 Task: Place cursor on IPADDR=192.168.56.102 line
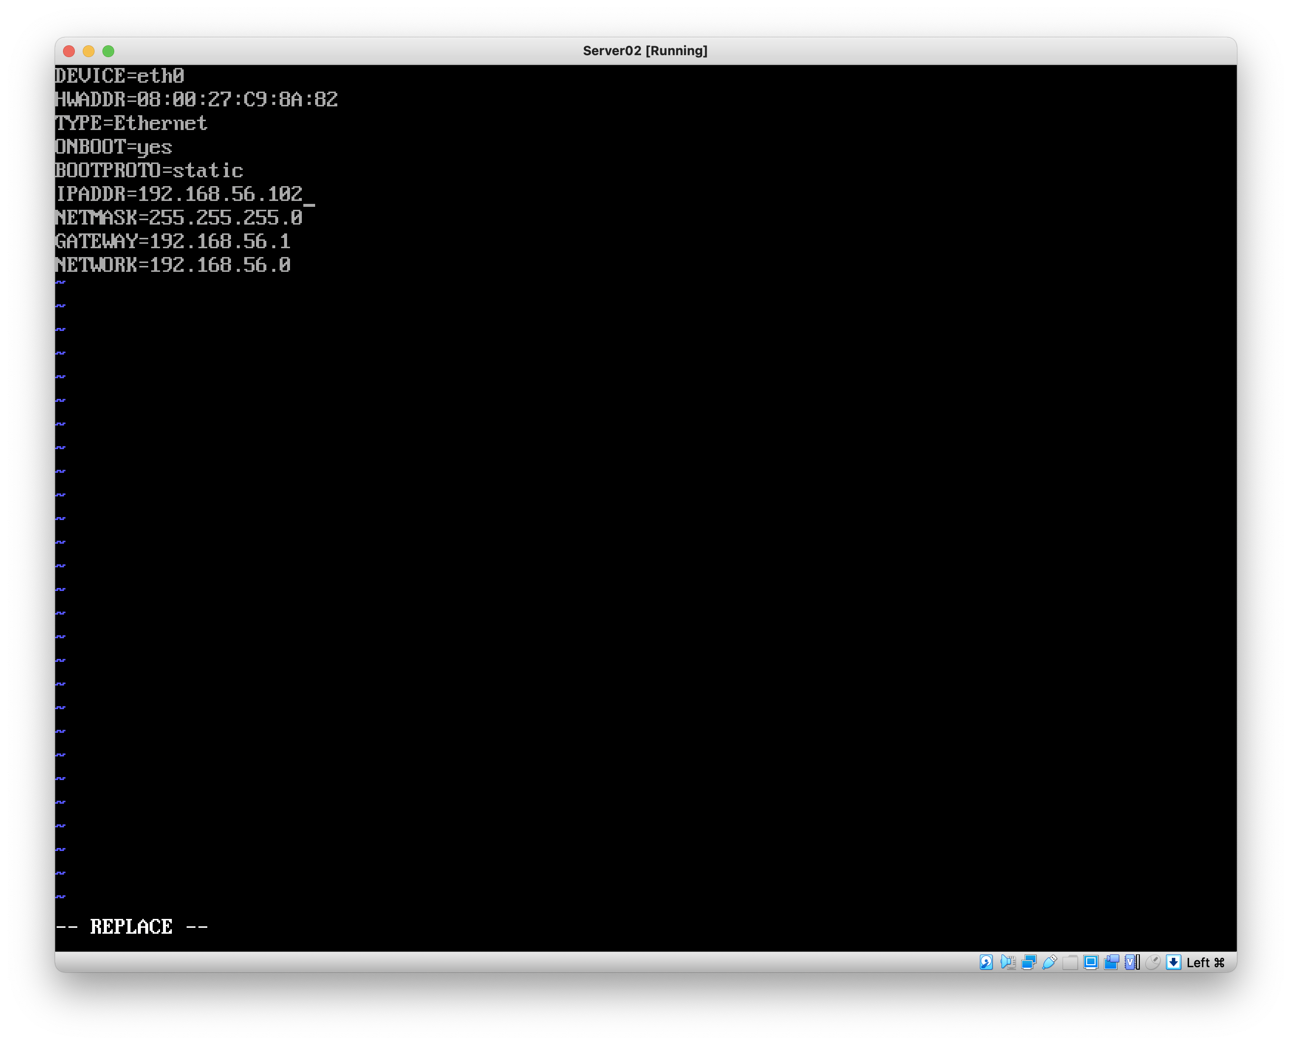tap(179, 194)
